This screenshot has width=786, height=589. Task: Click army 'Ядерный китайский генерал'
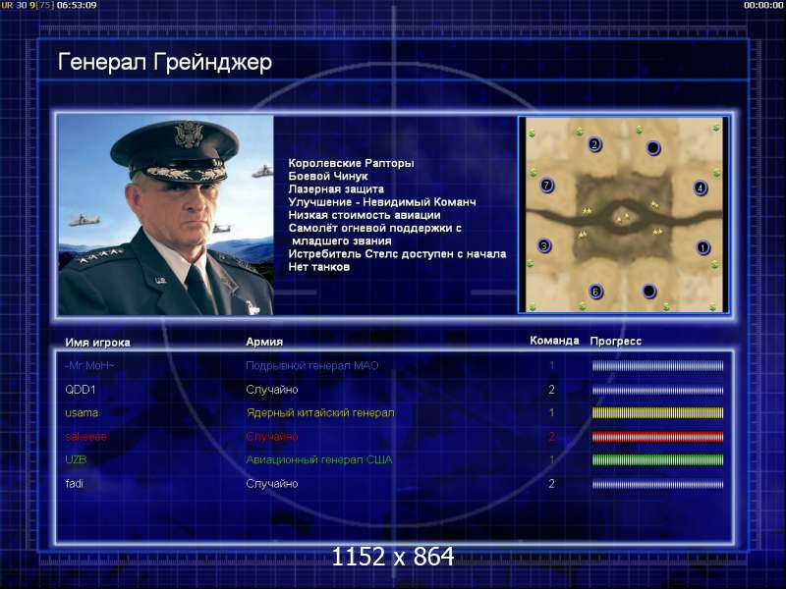[x=320, y=413]
